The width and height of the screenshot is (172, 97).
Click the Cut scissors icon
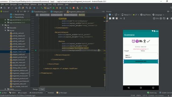click(x=16, y=8)
